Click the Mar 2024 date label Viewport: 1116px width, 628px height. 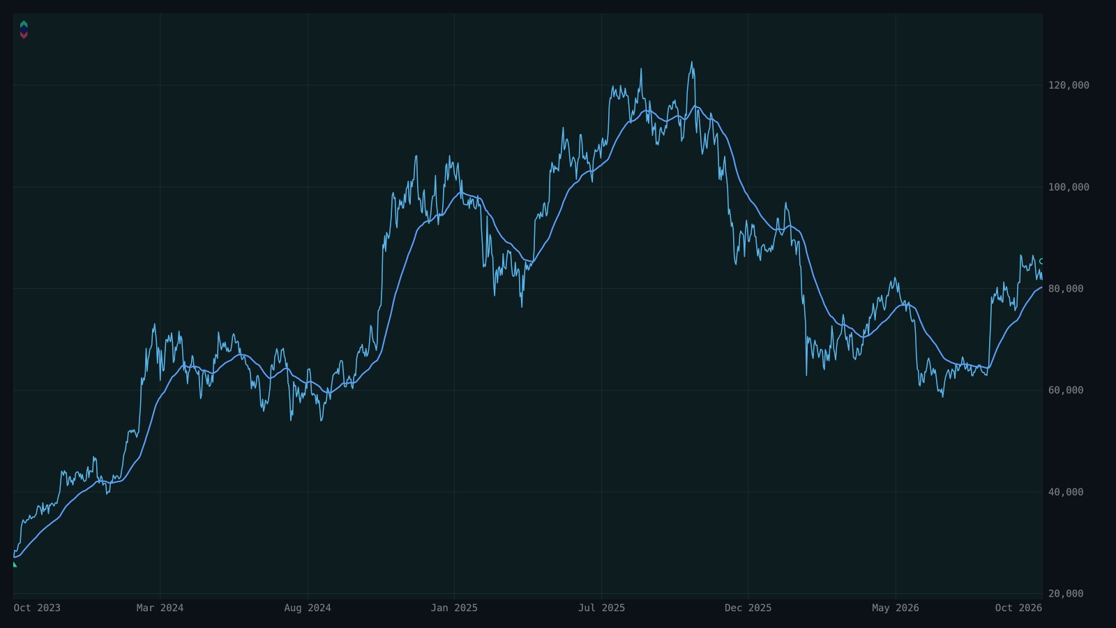pyautogui.click(x=160, y=608)
